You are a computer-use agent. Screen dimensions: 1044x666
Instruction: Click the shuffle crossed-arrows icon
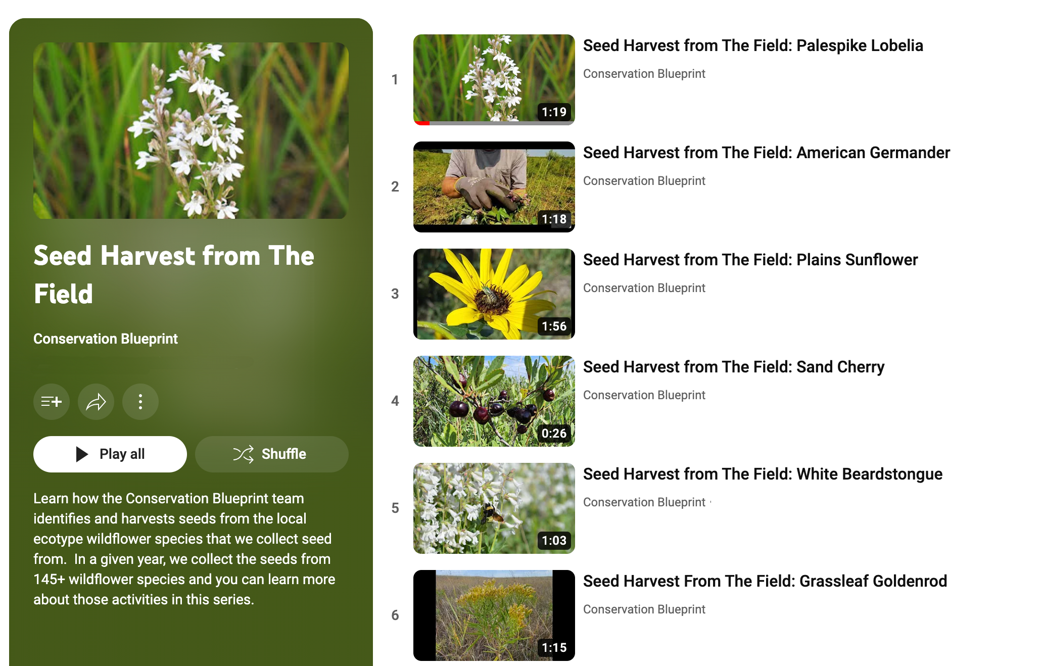(243, 454)
